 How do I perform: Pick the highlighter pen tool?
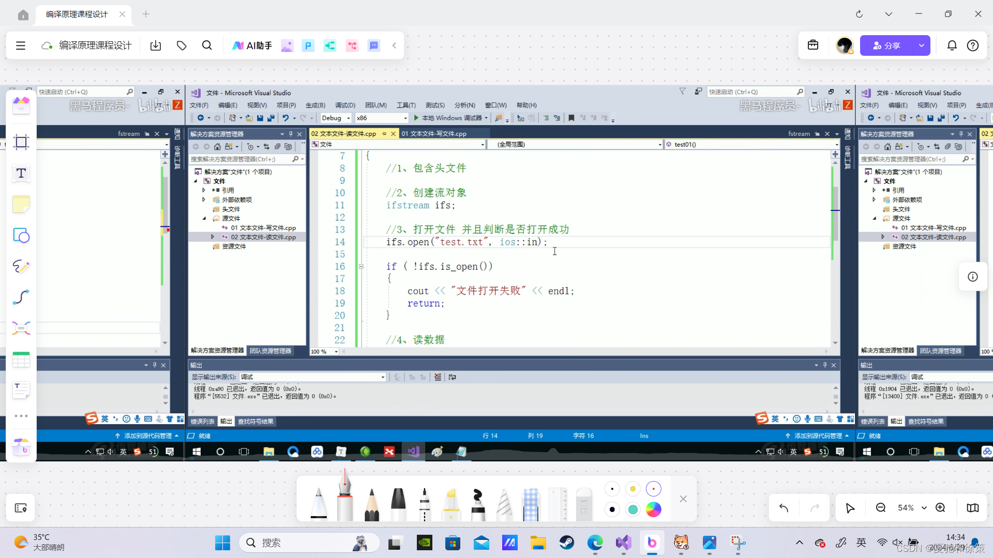(x=452, y=504)
